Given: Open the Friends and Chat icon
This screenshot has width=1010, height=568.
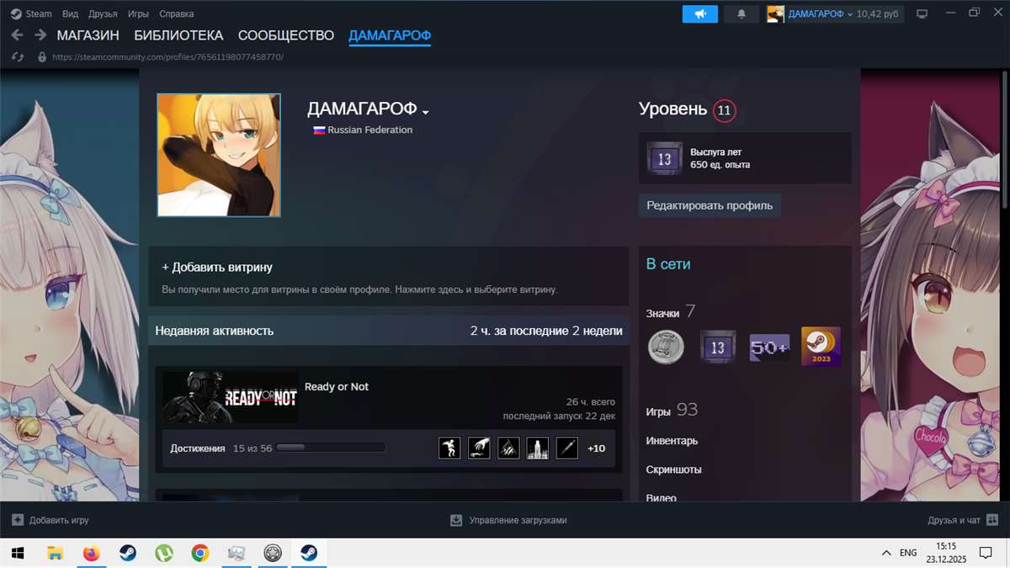Looking at the screenshot, I should (x=991, y=520).
